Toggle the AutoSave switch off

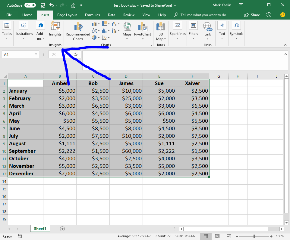coord(30,5)
